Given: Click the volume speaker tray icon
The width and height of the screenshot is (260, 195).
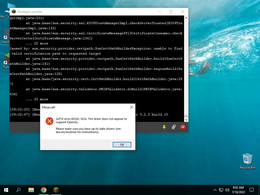Looking at the screenshot, I should coord(227,190).
